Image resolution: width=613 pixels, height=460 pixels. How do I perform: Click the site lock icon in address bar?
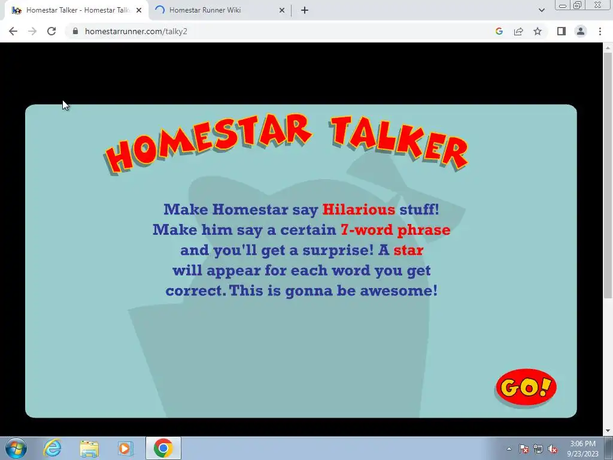point(75,31)
